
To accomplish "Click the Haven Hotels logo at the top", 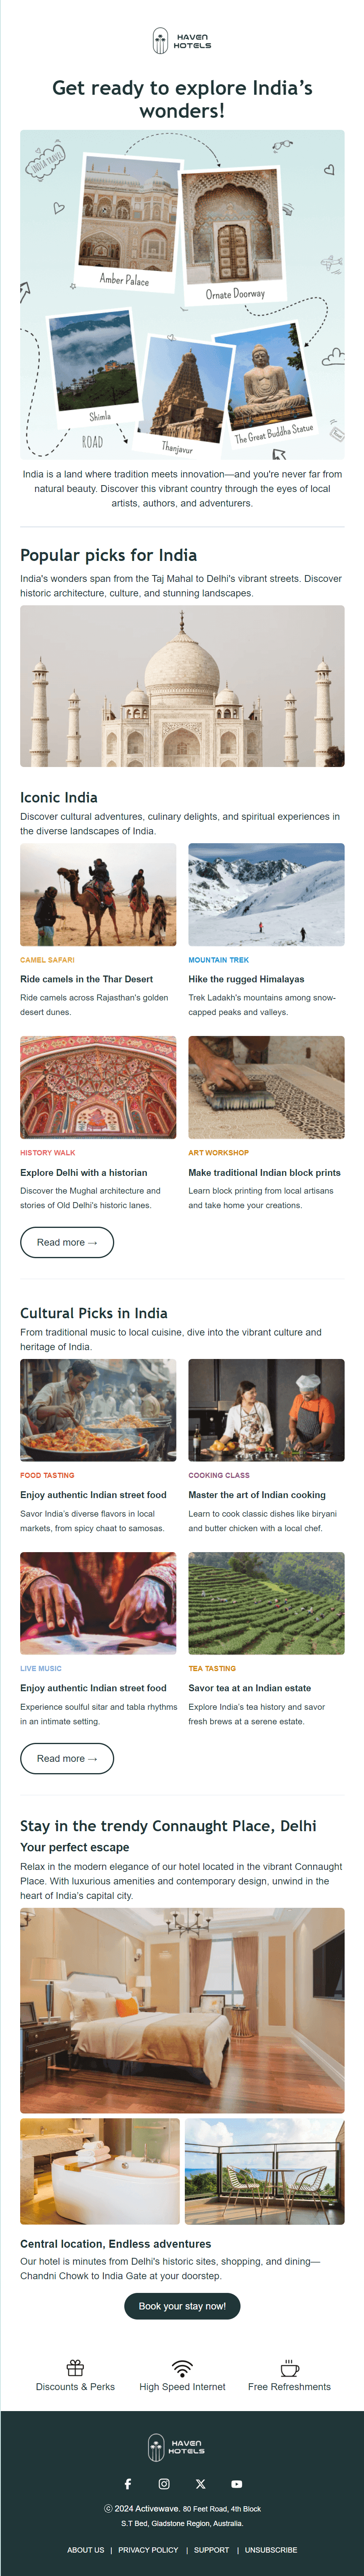I will pos(181,42).
